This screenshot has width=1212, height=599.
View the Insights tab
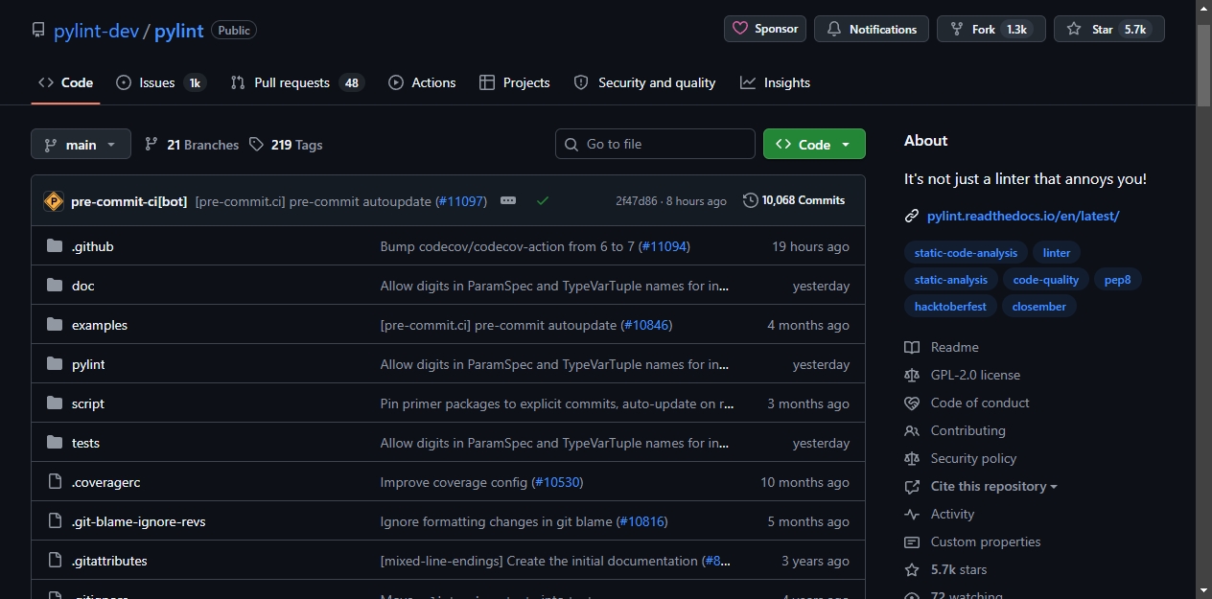(775, 83)
